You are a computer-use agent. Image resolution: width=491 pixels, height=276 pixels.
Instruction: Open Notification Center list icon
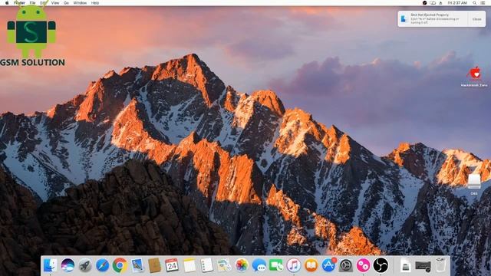tap(483, 3)
